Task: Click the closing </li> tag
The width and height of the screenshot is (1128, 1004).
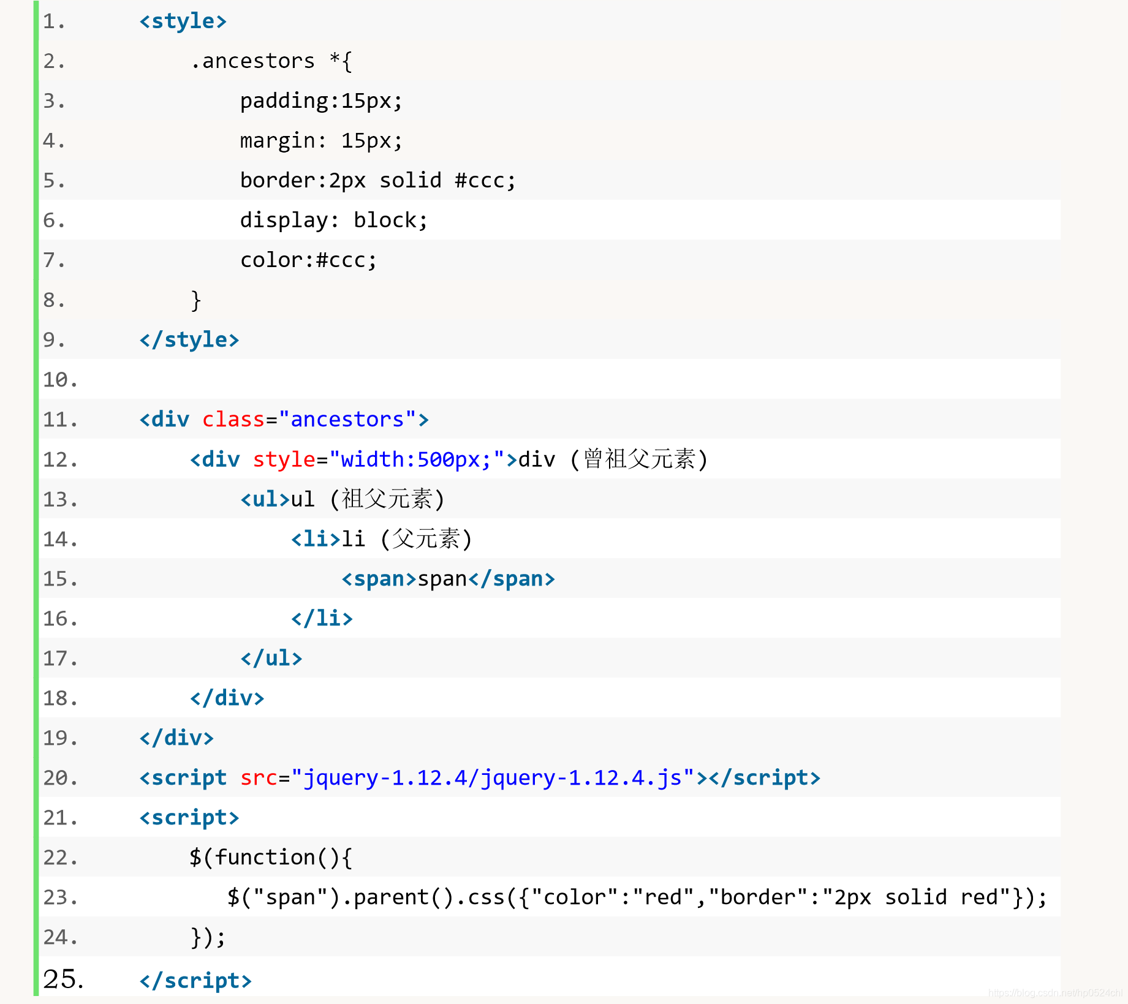Action: pyautogui.click(x=322, y=619)
